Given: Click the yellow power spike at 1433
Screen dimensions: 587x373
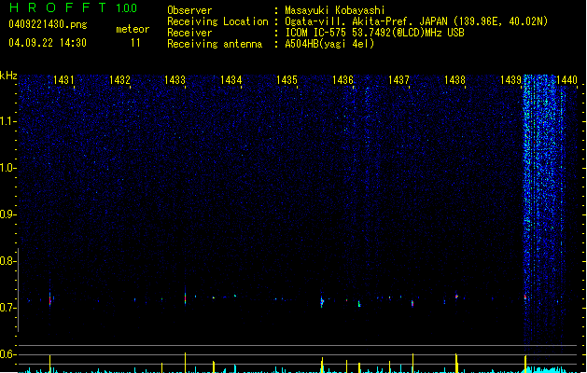Looking at the screenshot, I should 185,362.
